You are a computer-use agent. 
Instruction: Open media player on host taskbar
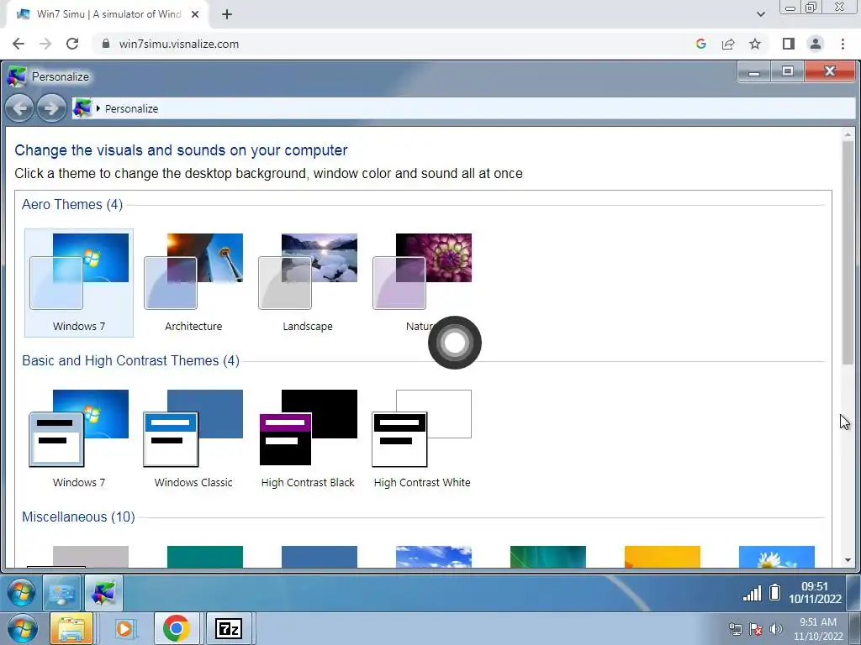coord(124,628)
